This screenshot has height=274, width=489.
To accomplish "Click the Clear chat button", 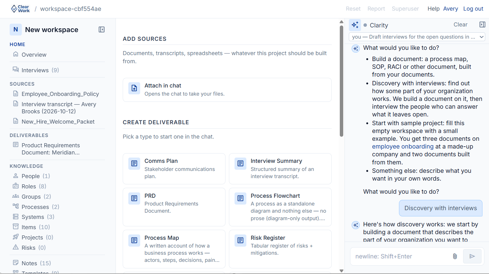I will [460, 25].
